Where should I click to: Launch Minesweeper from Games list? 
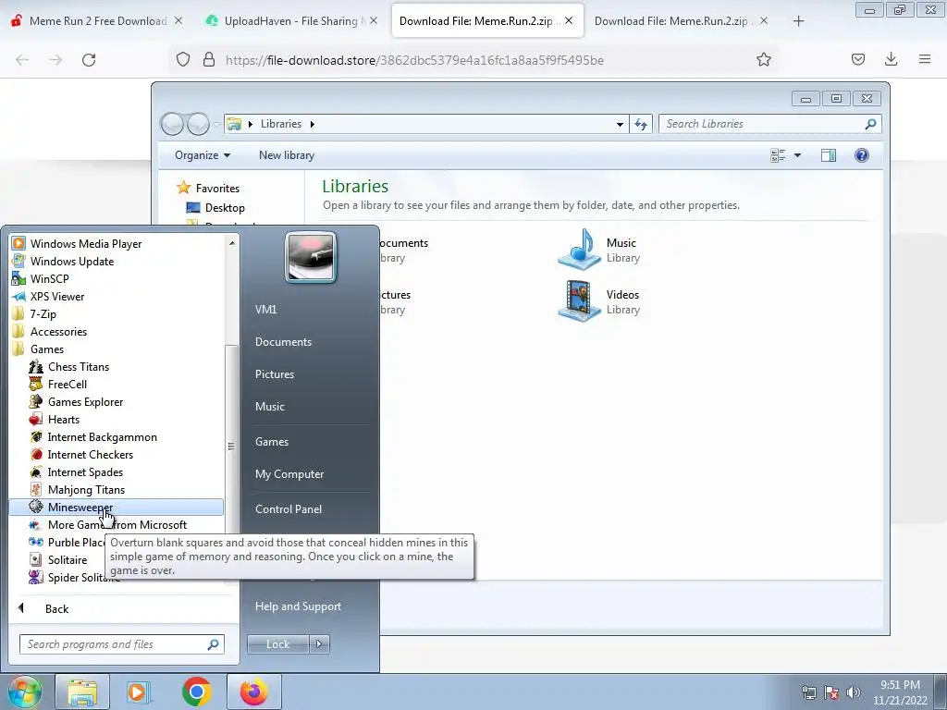coord(116,508)
